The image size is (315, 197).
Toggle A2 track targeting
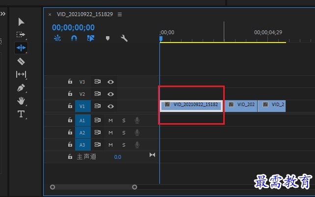tap(83, 132)
